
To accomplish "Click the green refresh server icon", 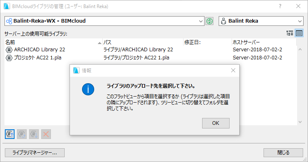I will click(x=210, y=21).
